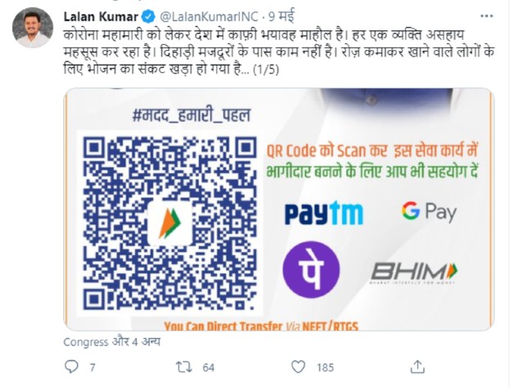532x387 pixels.
Task: Like the tweet with heart icon
Action: tap(298, 367)
